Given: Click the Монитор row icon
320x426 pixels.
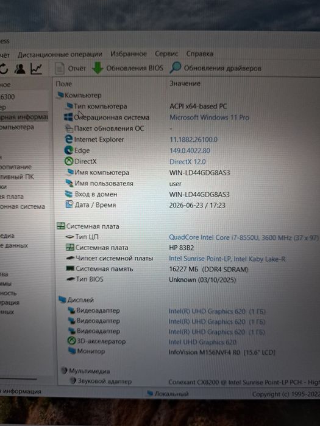Looking at the screenshot, I should pos(72,351).
